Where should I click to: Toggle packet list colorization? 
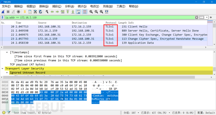(85, 12)
